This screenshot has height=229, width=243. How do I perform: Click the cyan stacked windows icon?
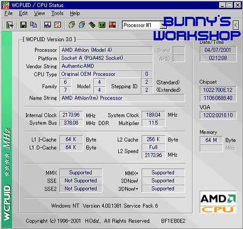coord(82,25)
